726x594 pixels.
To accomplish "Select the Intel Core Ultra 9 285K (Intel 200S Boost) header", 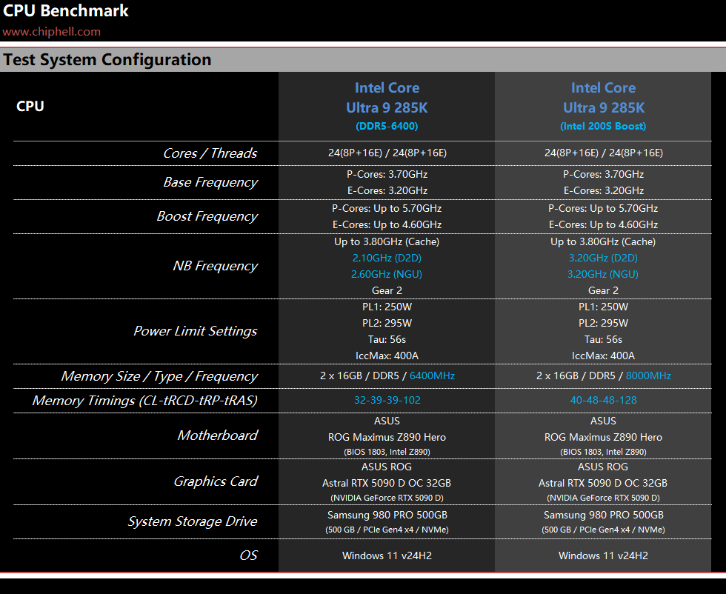I will click(603, 106).
